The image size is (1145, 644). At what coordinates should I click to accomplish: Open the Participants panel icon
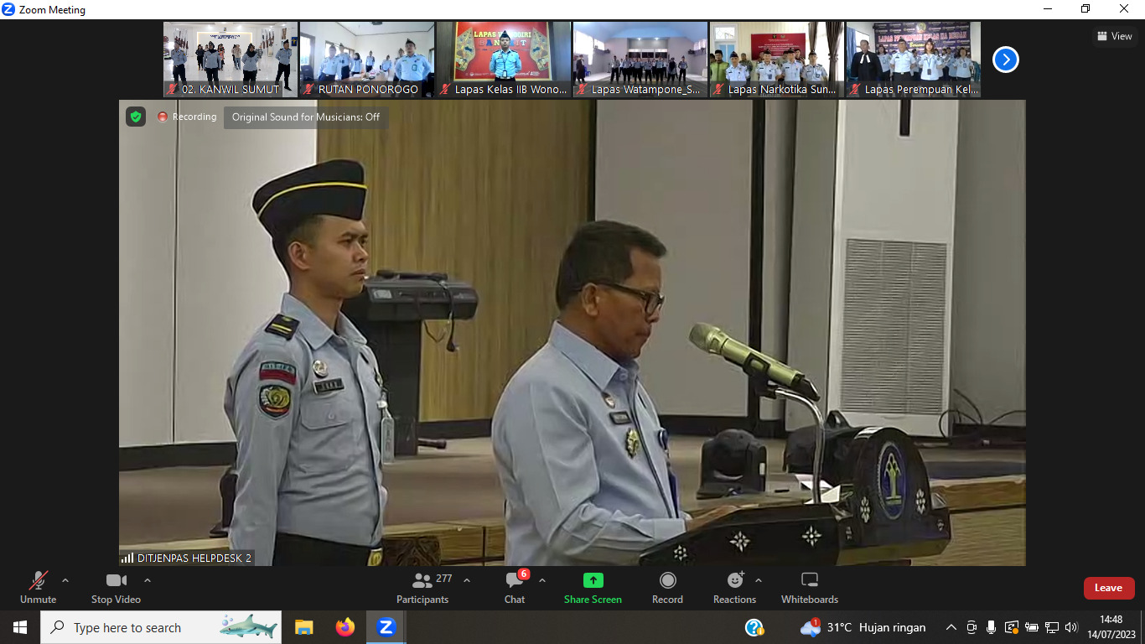[x=422, y=580]
